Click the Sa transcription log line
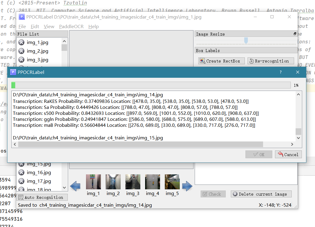This screenshot has width=315, height=227. click(x=125, y=107)
